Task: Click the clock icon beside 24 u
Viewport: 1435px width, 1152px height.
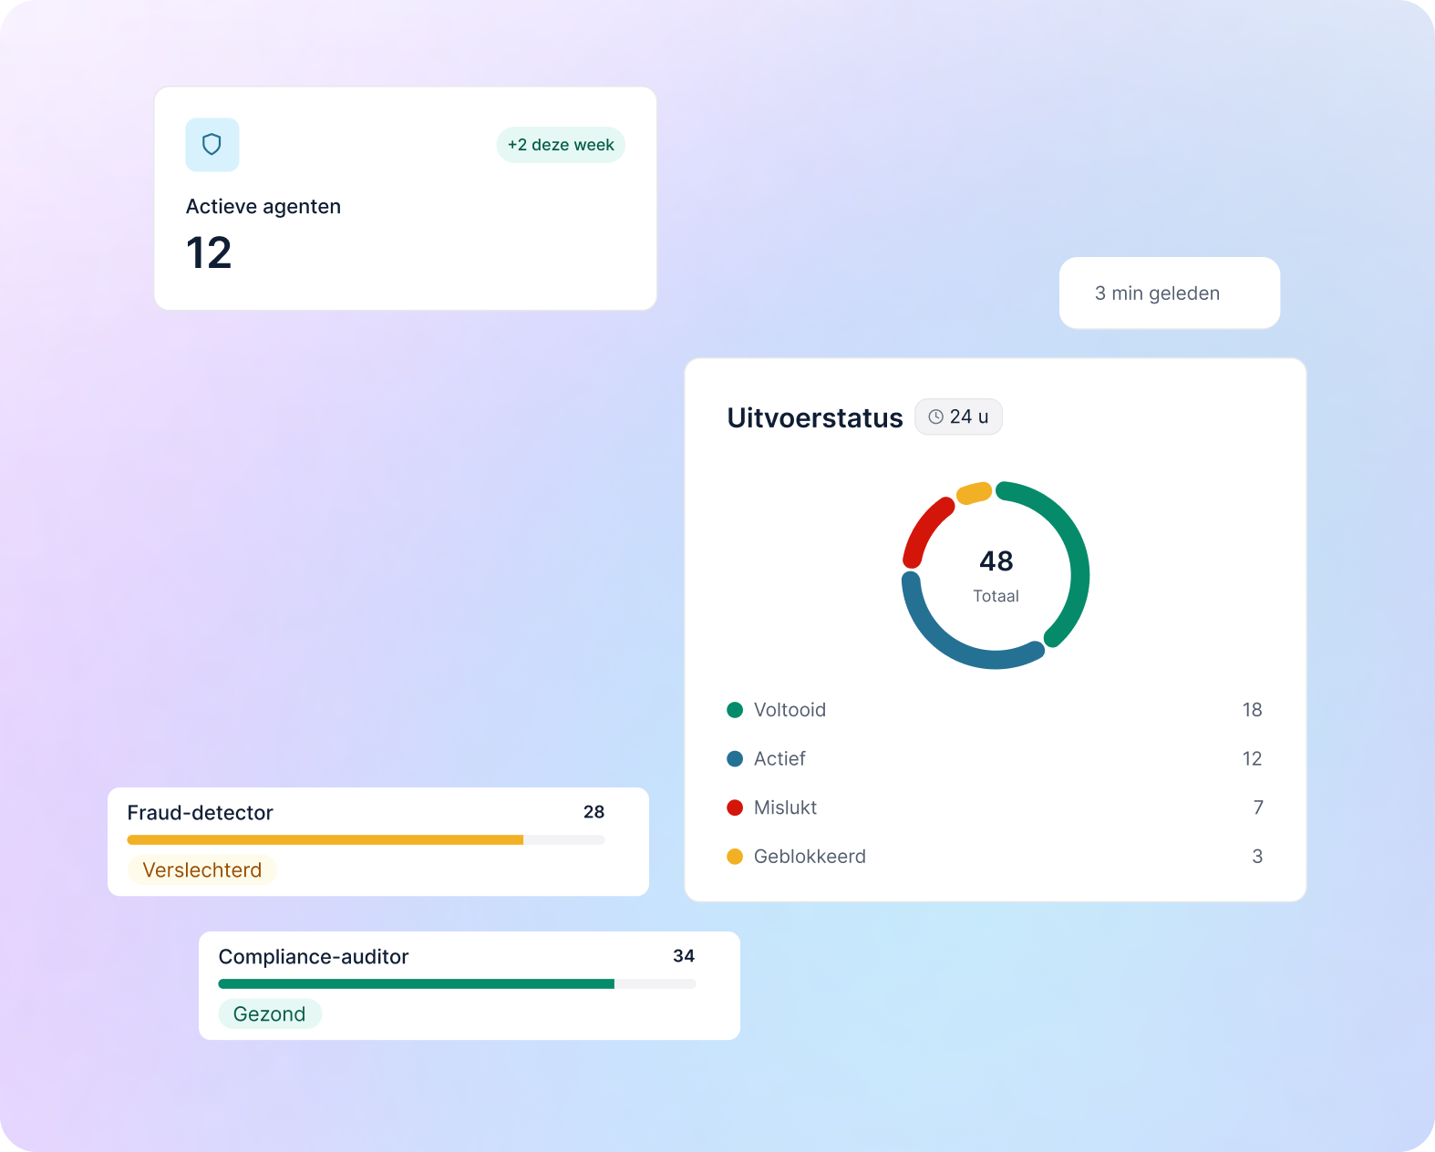Action: 935,417
